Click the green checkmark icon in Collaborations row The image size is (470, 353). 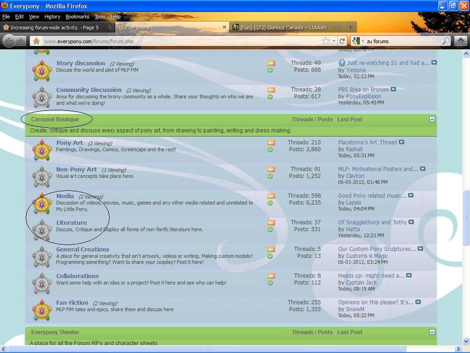point(270,283)
